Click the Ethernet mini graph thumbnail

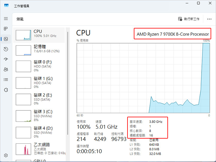coord(23,149)
